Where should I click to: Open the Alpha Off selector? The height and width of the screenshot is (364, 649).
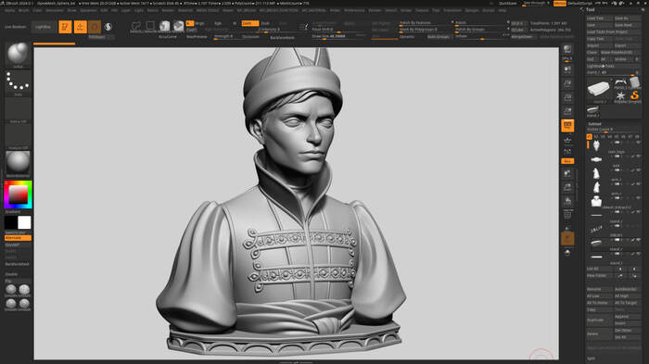coord(18,110)
